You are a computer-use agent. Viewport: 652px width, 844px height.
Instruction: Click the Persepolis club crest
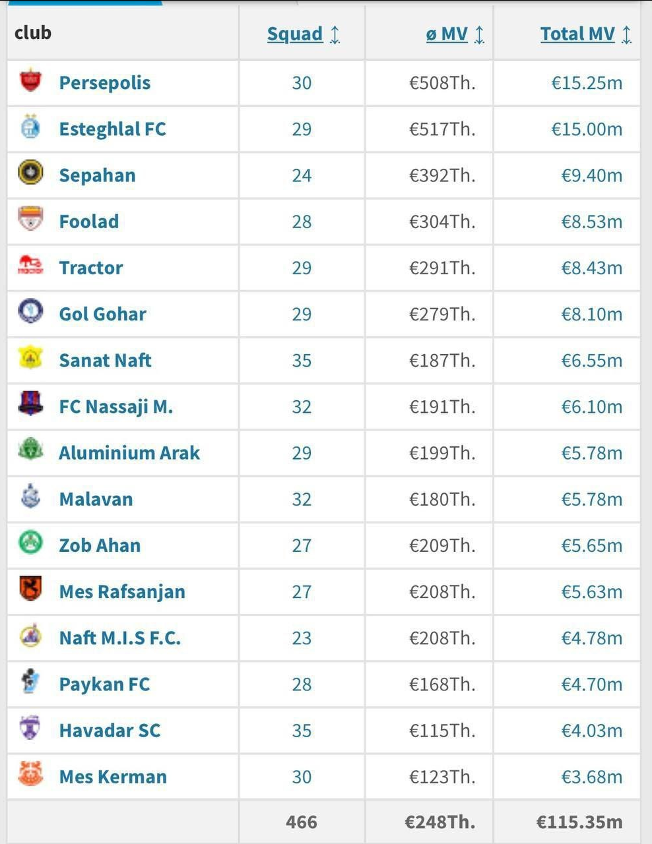(x=29, y=82)
